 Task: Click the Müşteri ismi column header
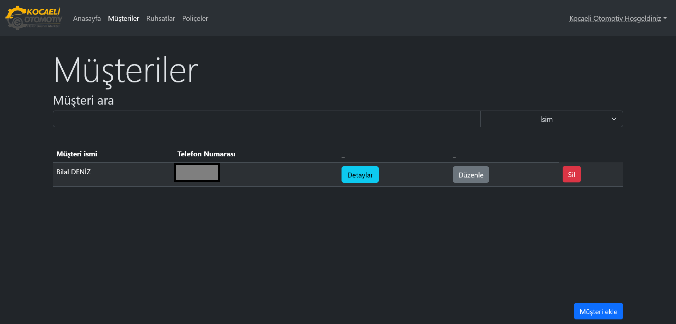(77, 154)
